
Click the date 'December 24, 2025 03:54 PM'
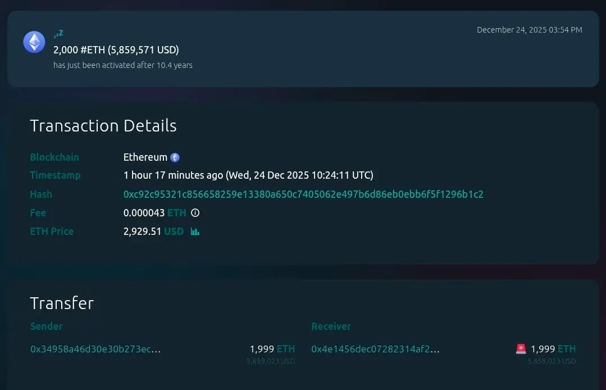[x=530, y=30]
